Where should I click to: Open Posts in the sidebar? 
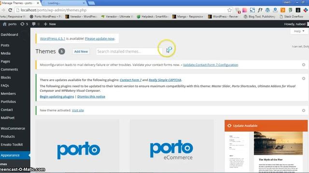click(x=5, y=45)
